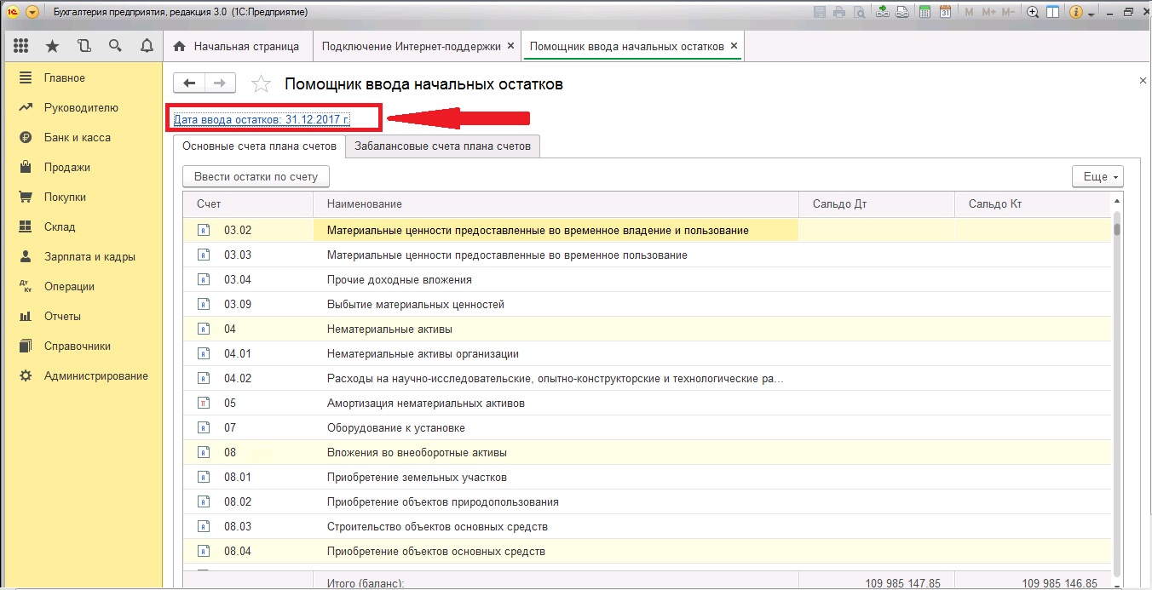The height and width of the screenshot is (590, 1152).
Task: Open the calculator icon in title bar
Action: point(925,12)
